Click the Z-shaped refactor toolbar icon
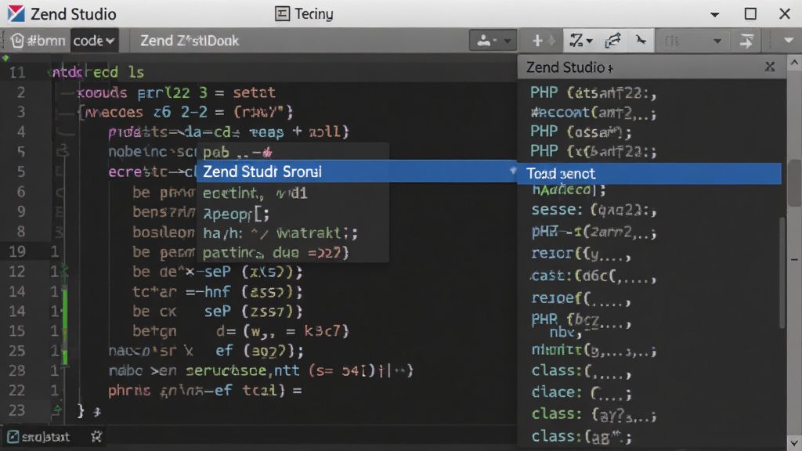 577,41
